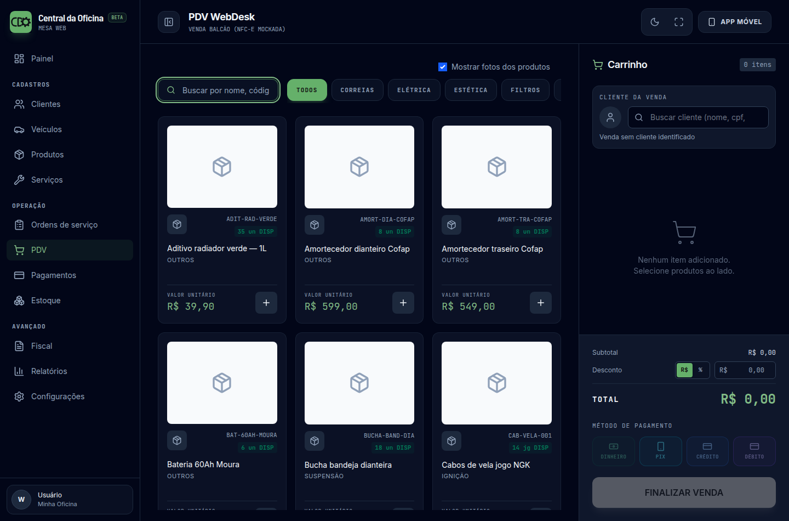Click the box icon beside AMORT-DIA-COFAP
The width and height of the screenshot is (789, 521).
[x=315, y=224]
